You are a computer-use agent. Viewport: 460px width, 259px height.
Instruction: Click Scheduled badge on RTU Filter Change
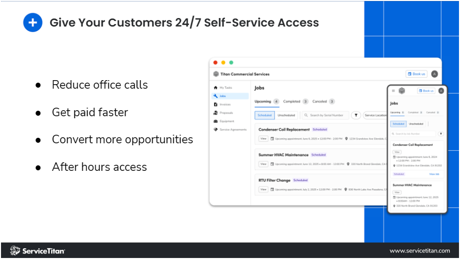pos(301,180)
